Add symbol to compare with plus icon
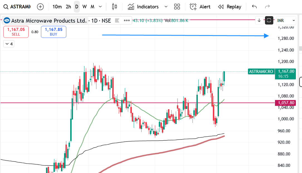 40,7
